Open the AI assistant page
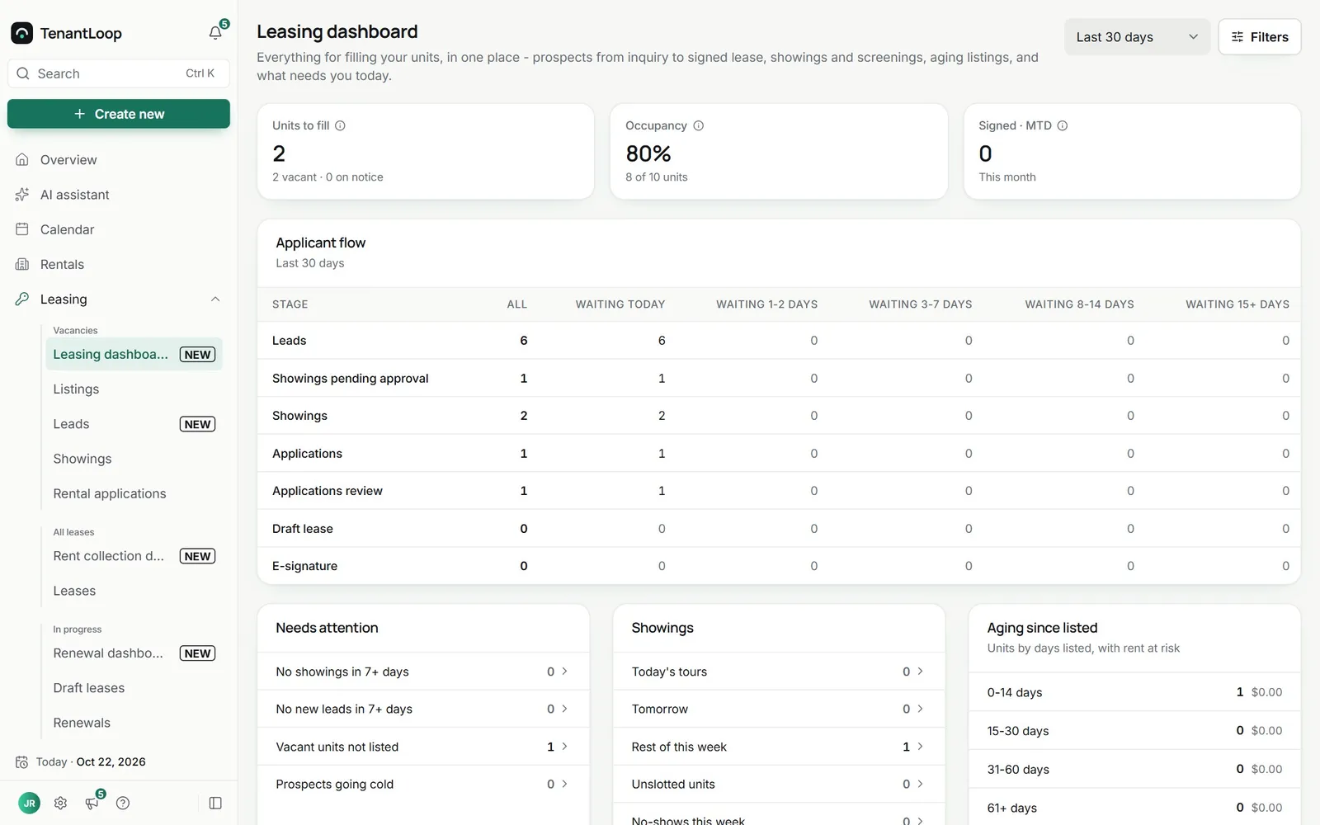Viewport: 1320px width, 825px height. [x=119, y=195]
